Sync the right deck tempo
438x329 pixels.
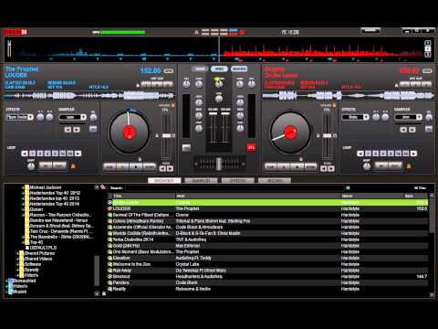point(310,167)
